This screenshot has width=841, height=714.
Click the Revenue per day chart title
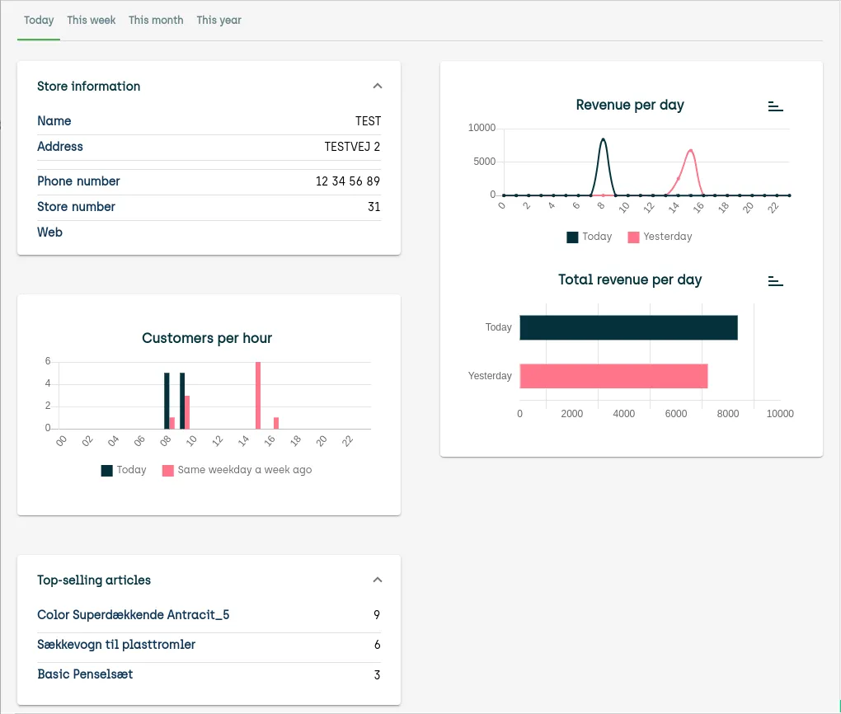[630, 106]
